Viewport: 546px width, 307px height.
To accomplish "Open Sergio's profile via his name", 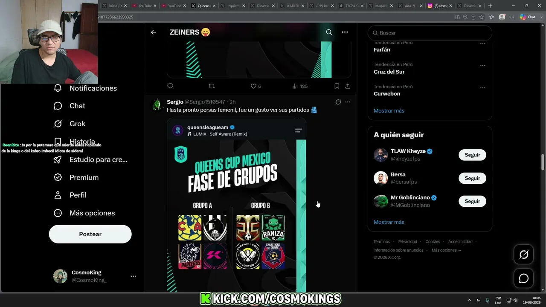I will click(x=175, y=102).
